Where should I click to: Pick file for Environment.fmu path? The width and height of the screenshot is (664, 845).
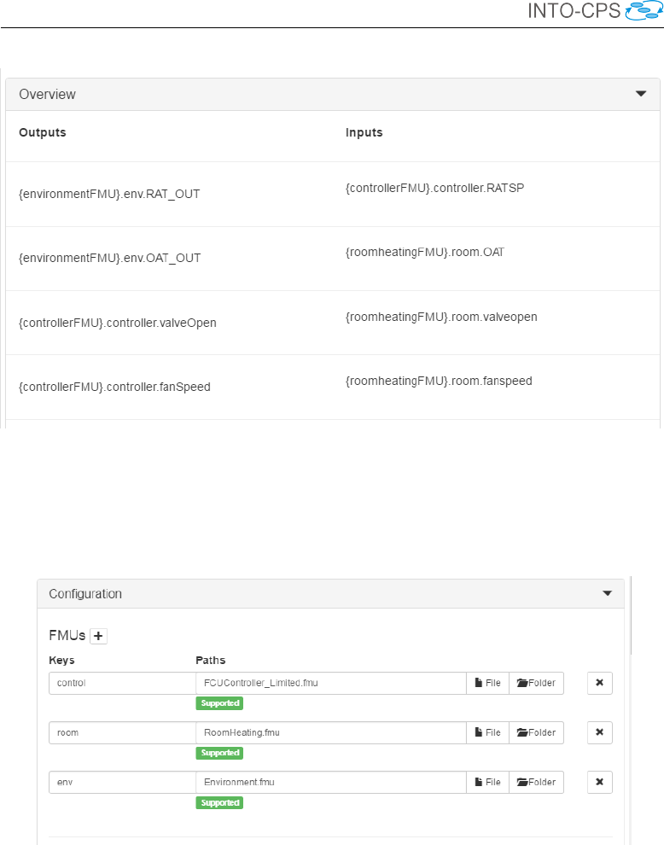[x=487, y=782]
